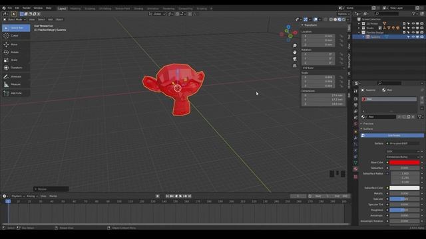426x239 pixels.
Task: Open the File menu
Action: (10, 8)
